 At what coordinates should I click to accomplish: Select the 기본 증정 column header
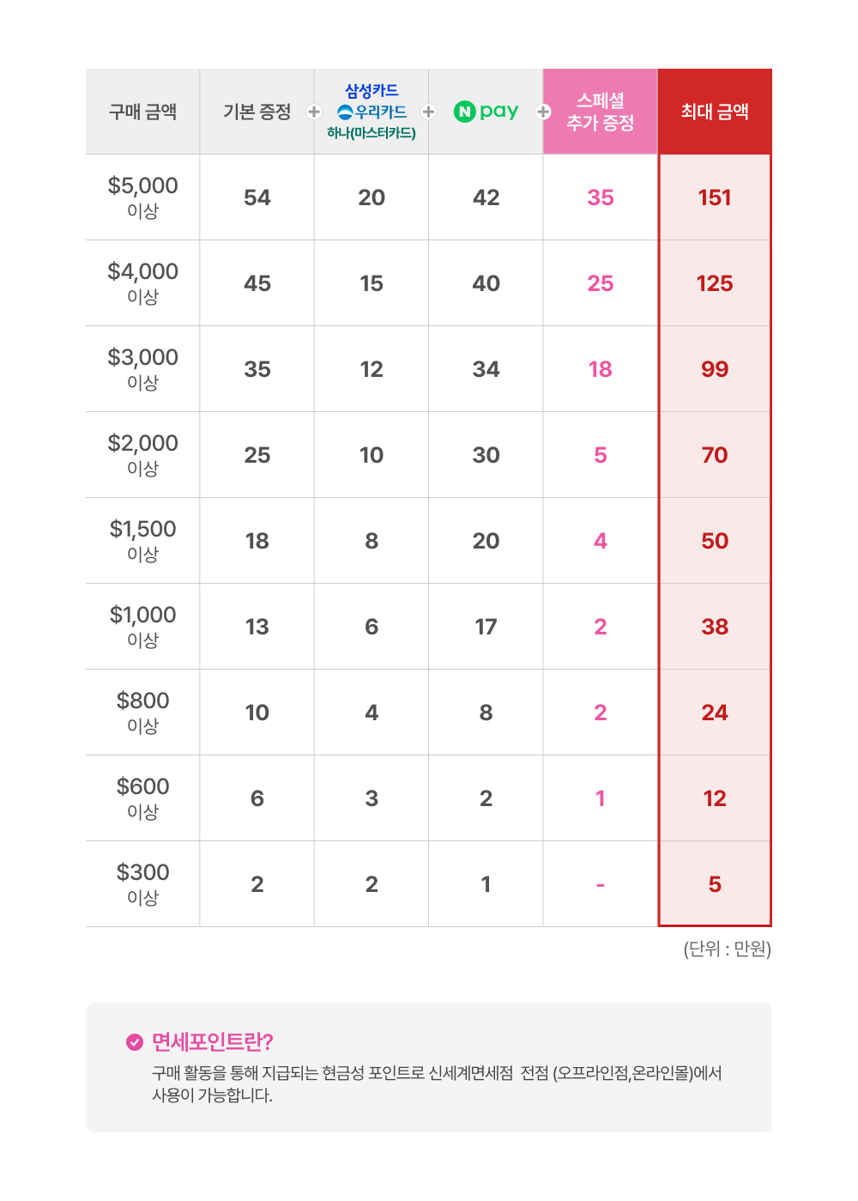257,112
